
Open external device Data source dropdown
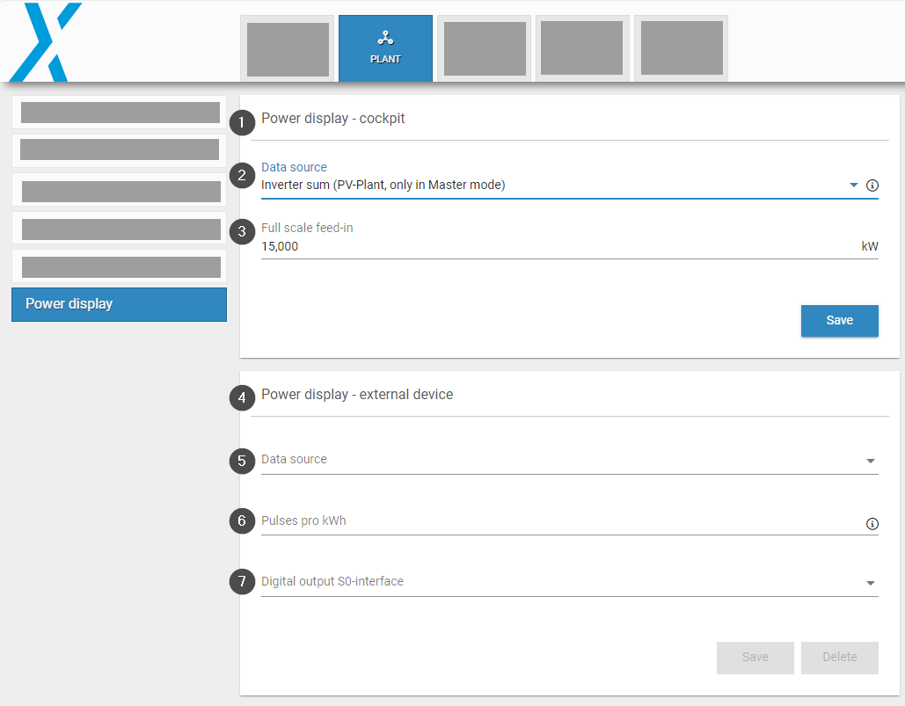click(x=870, y=461)
